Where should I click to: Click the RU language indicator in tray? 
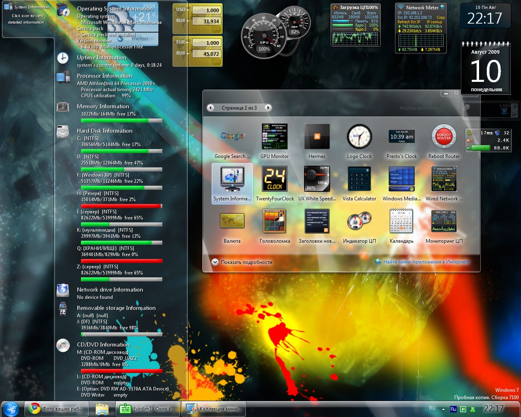coord(432,408)
